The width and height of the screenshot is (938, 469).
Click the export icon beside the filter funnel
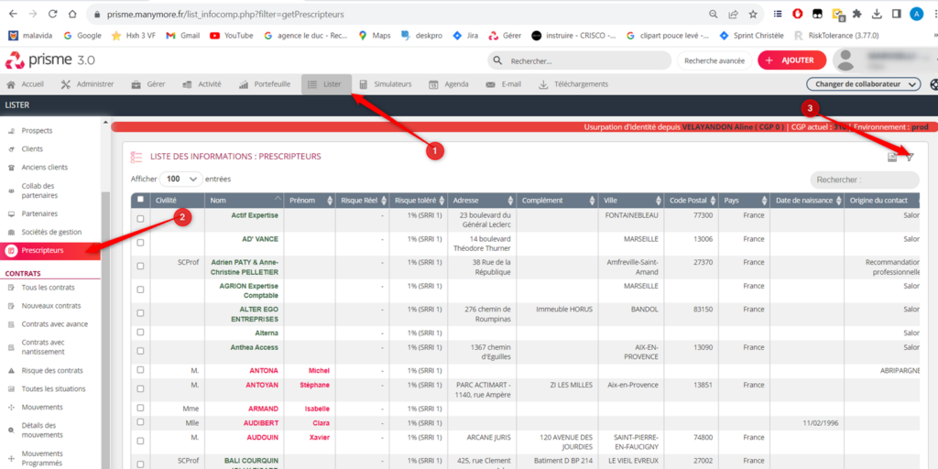tap(892, 158)
